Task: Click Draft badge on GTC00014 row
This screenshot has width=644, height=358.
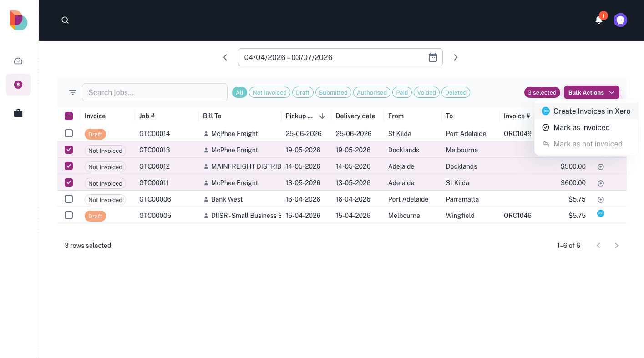Action: point(95,134)
